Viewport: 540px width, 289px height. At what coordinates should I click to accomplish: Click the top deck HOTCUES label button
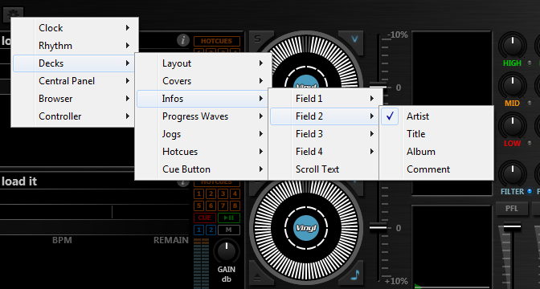point(217,41)
